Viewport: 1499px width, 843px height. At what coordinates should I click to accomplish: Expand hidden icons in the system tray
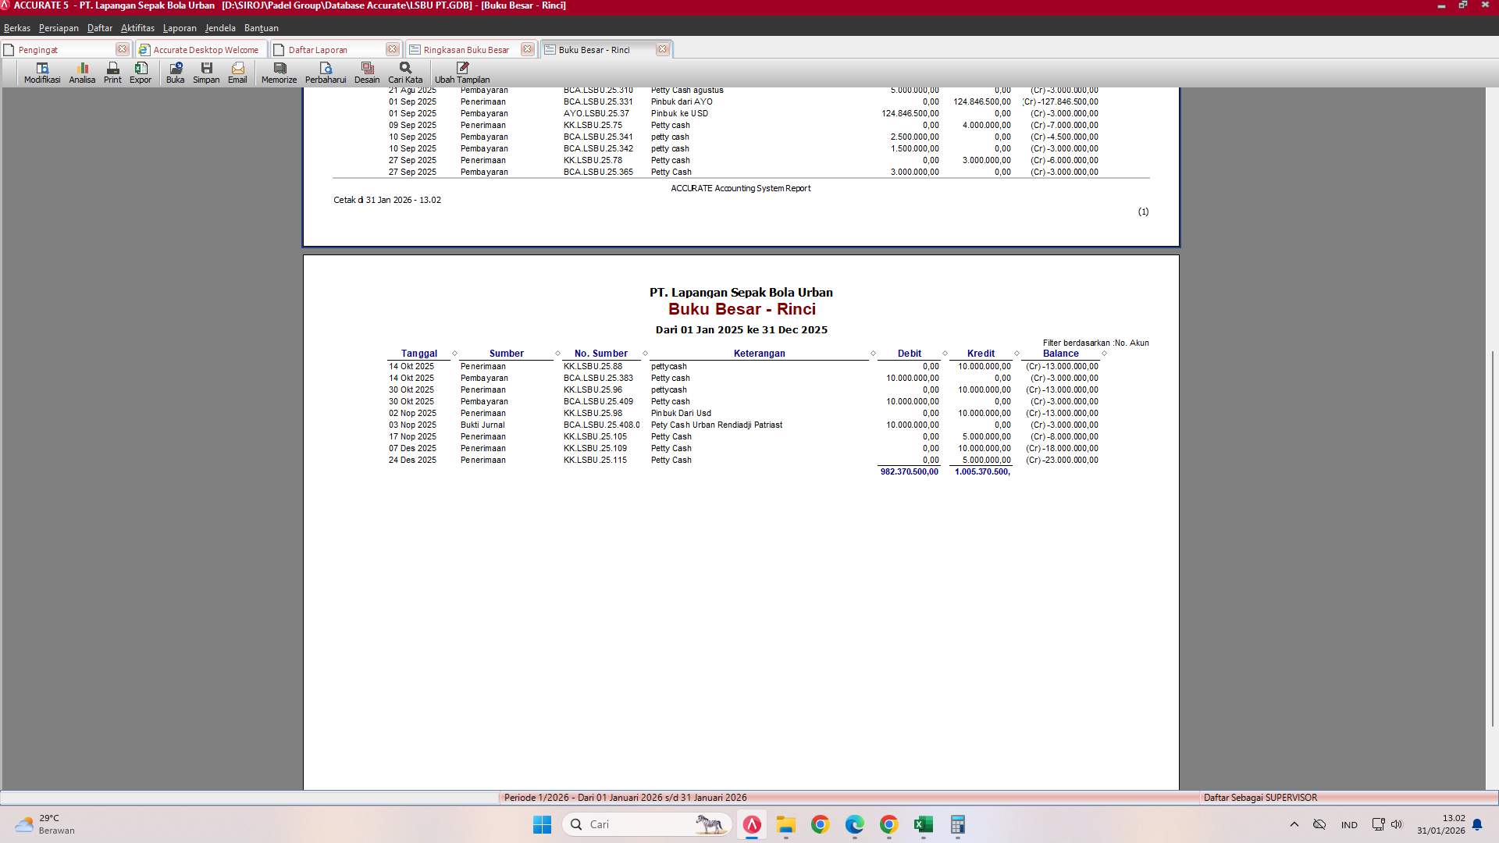[x=1294, y=823]
